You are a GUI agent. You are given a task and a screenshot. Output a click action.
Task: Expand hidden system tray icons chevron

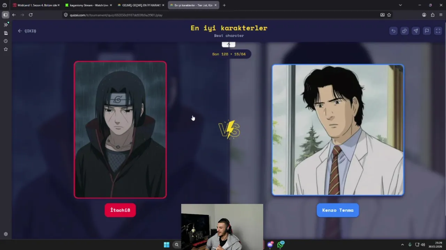click(402, 245)
